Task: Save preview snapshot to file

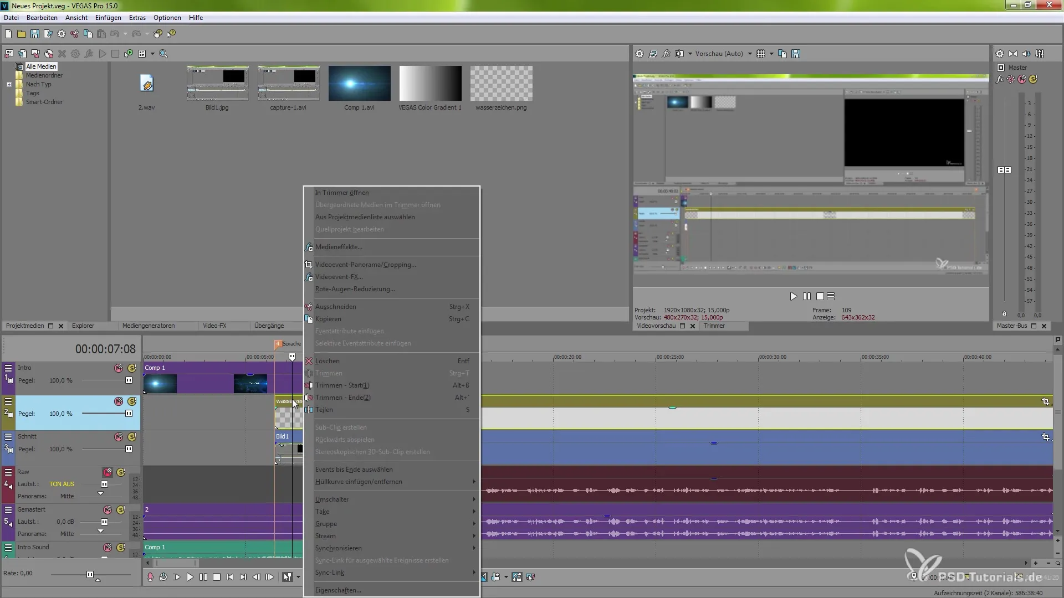Action: (x=796, y=54)
